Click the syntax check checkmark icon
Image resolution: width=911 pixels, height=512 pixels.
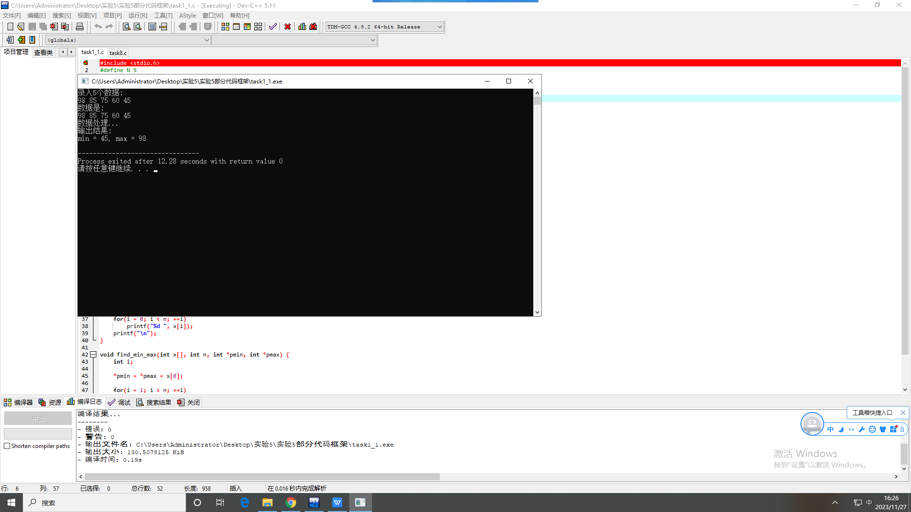pos(273,27)
